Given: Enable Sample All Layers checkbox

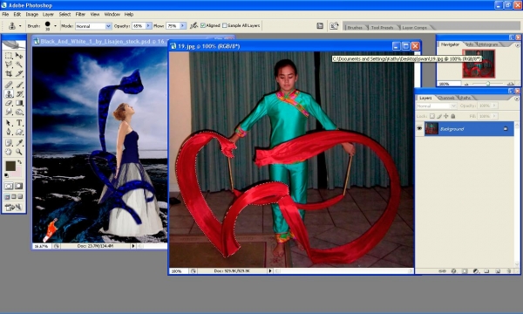Looking at the screenshot, I should click(x=225, y=25).
